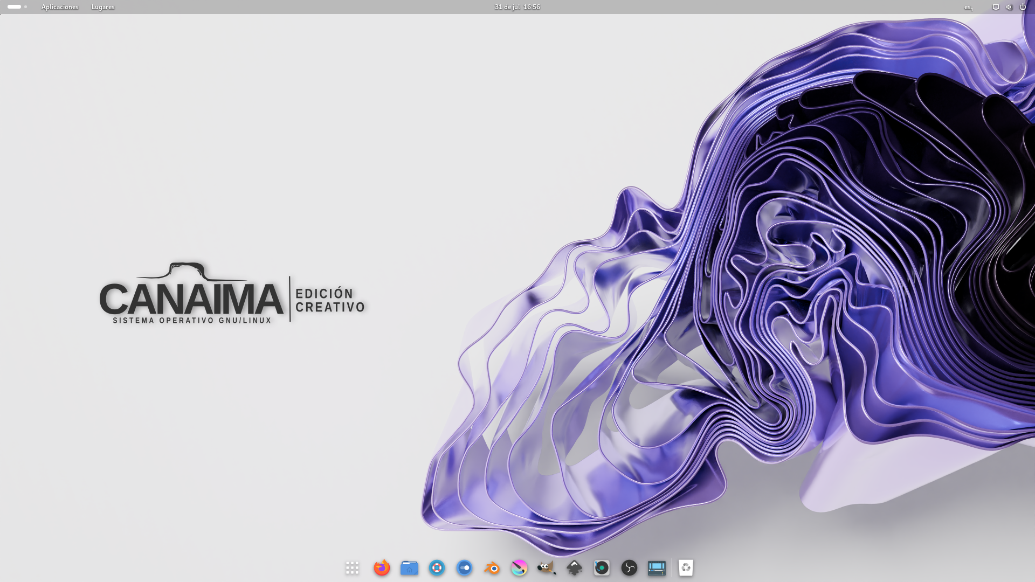
Task: Open the blue toggle Tweaks dock icon
Action: pyautogui.click(x=464, y=567)
